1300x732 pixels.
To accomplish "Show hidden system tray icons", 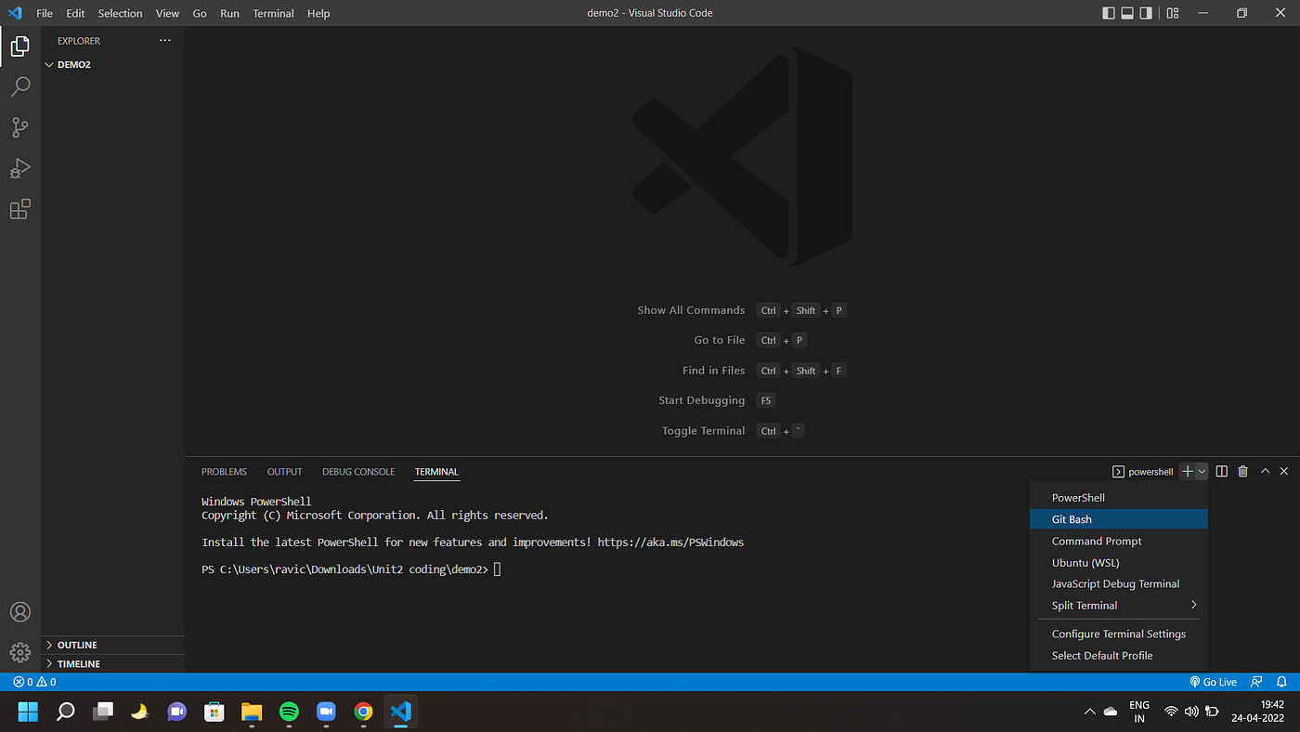I will point(1089,712).
